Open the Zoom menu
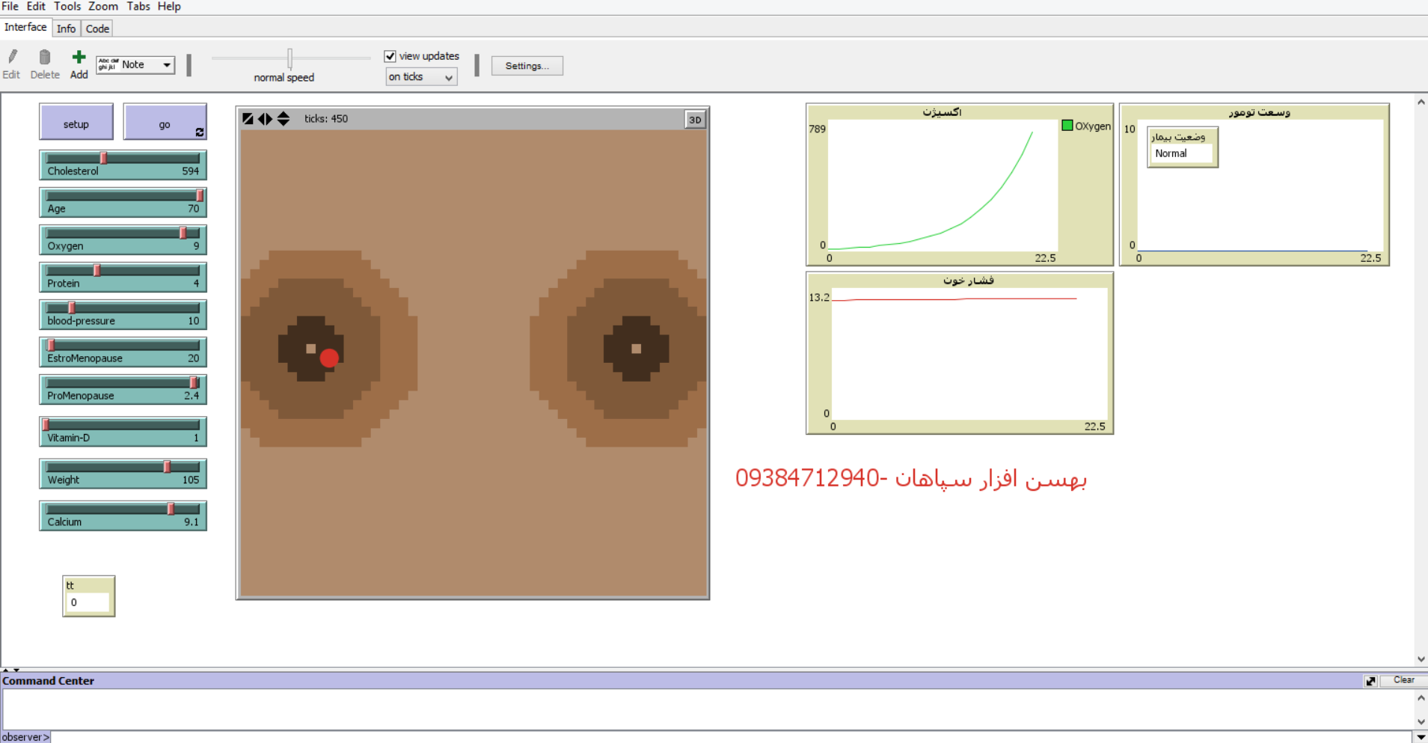1428x743 pixels. (103, 7)
